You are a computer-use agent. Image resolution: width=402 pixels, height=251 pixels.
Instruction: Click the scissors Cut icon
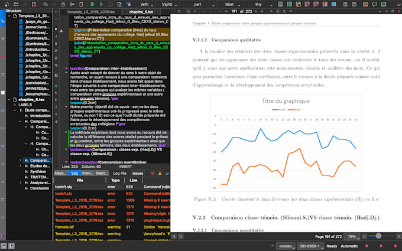72,4
